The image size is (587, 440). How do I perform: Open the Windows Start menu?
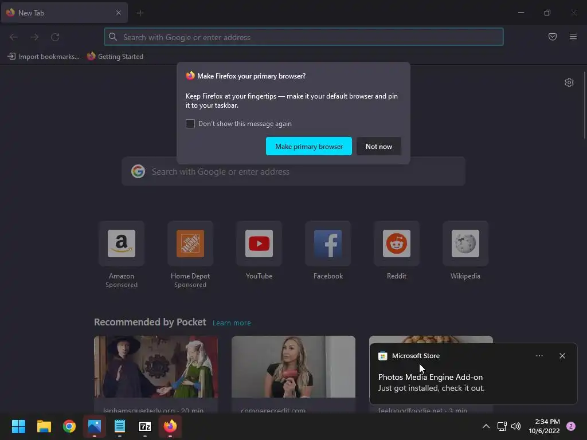[18, 426]
